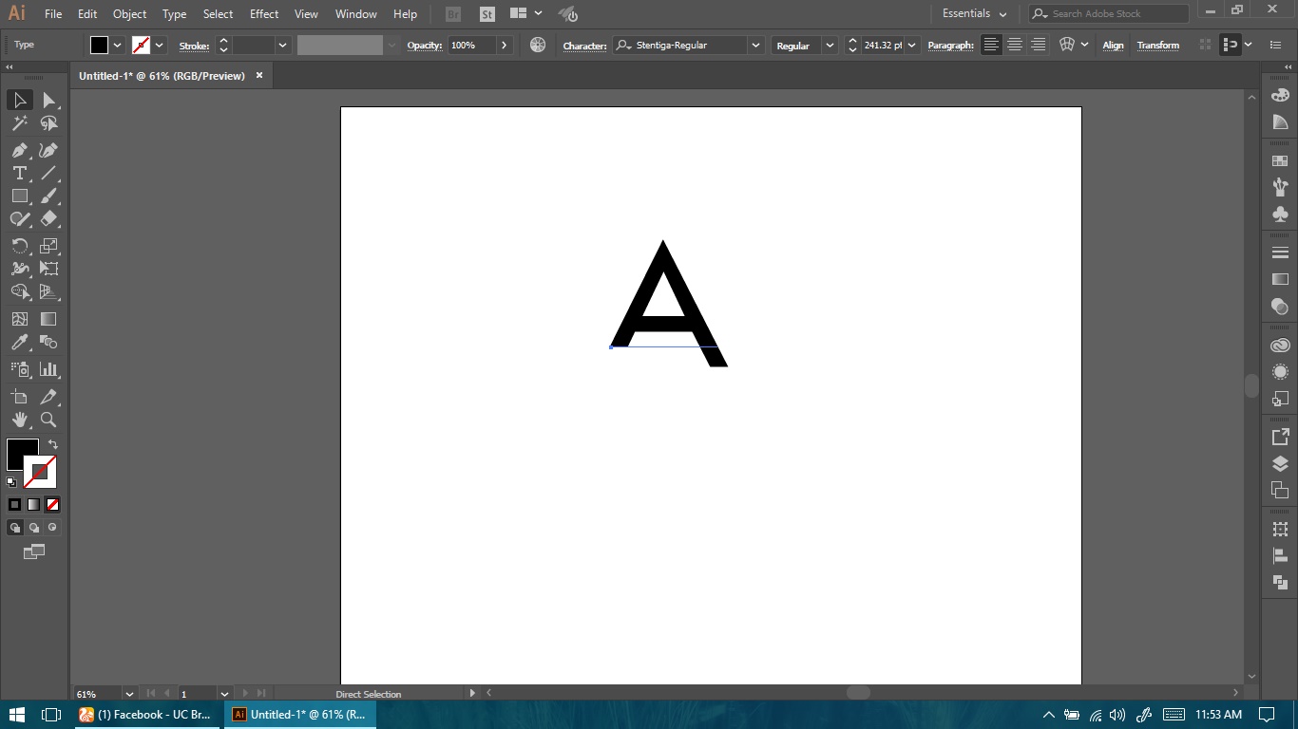Open the Regular font style dropdown

point(830,45)
